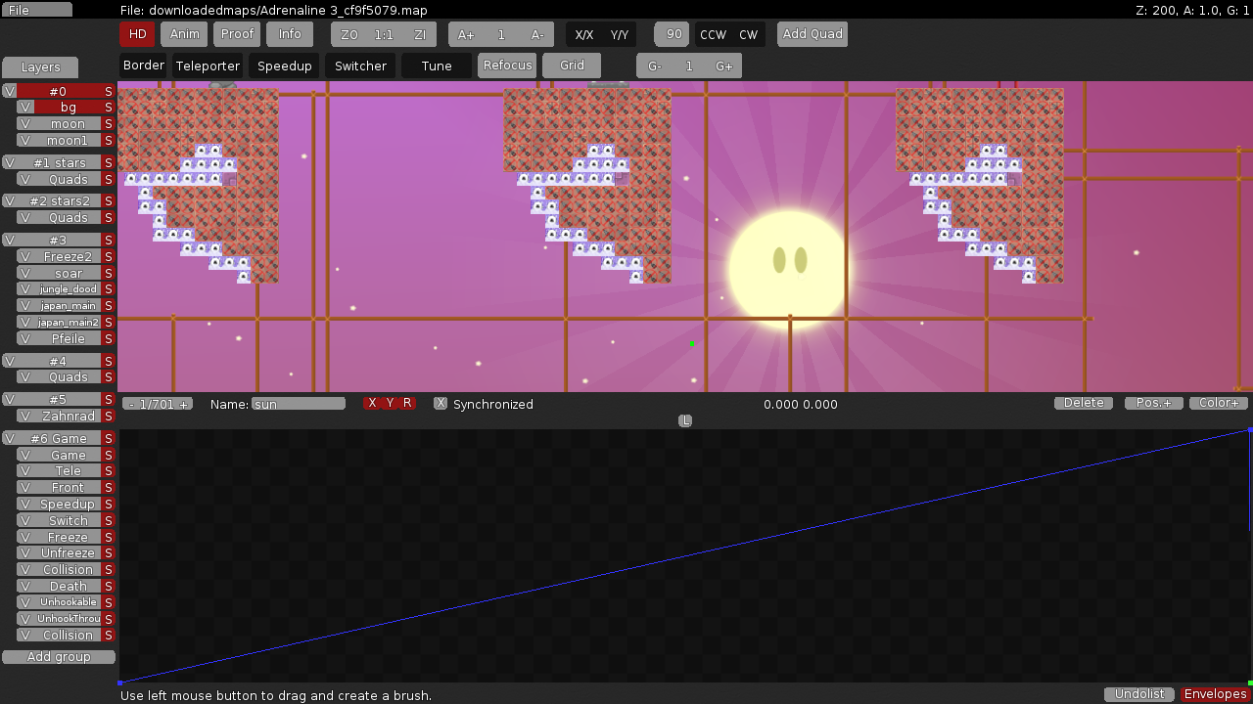The width and height of the screenshot is (1253, 704).
Task: Go to next envelope with plus button
Action: [x=183, y=404]
